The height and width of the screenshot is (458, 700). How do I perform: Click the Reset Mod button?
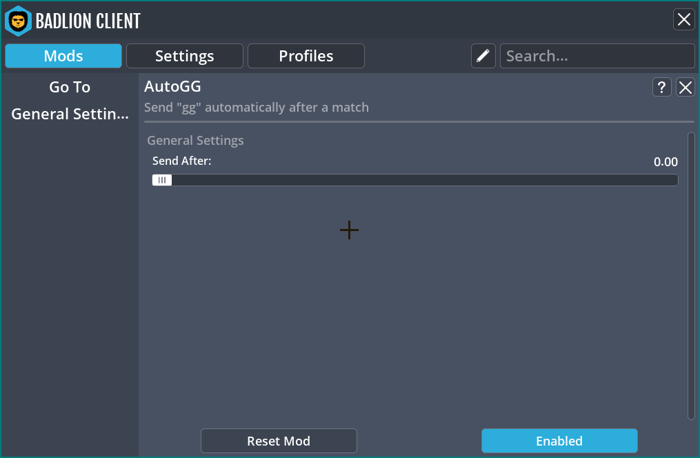click(x=279, y=441)
